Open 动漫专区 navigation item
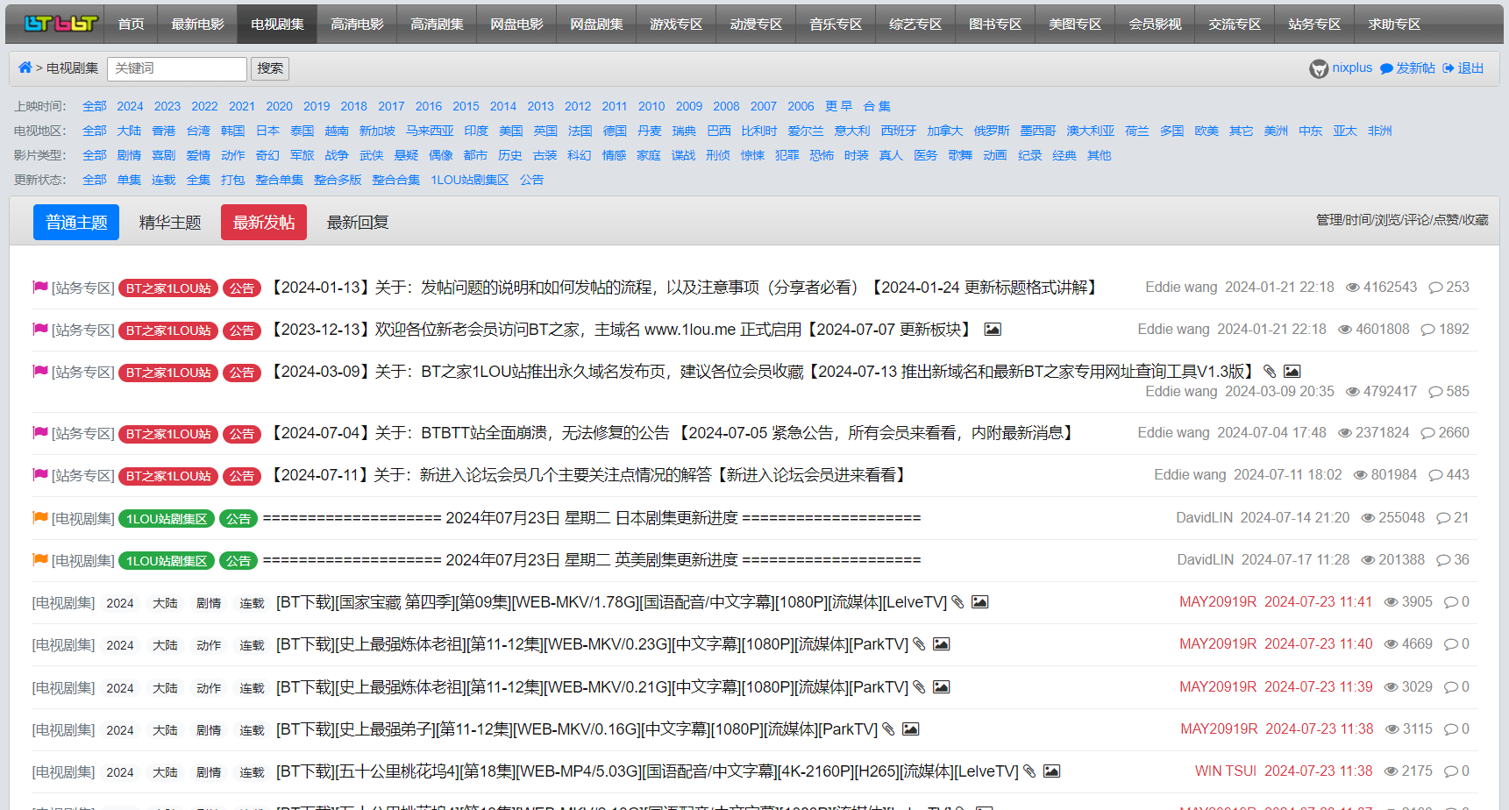 pyautogui.click(x=757, y=25)
